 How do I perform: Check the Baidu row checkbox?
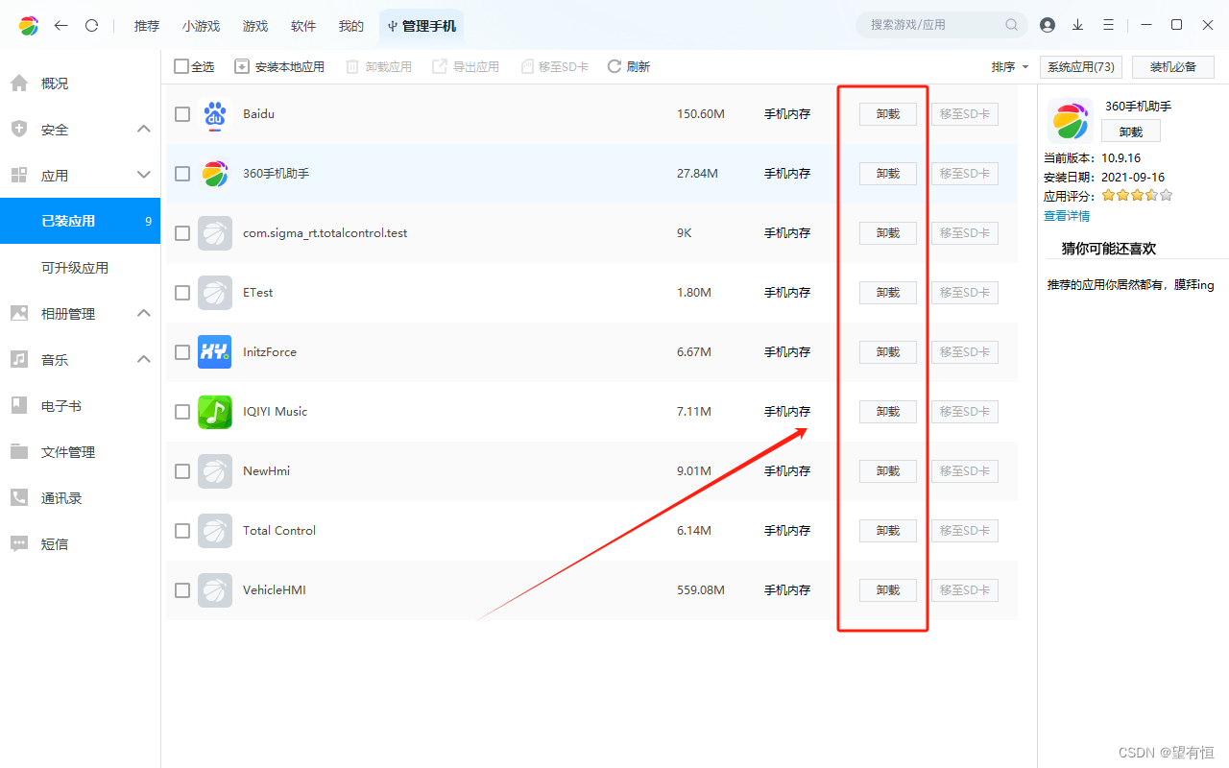tap(182, 114)
